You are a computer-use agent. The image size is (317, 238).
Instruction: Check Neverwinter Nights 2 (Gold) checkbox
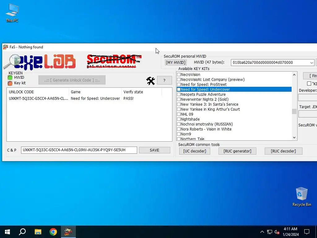[179, 99]
